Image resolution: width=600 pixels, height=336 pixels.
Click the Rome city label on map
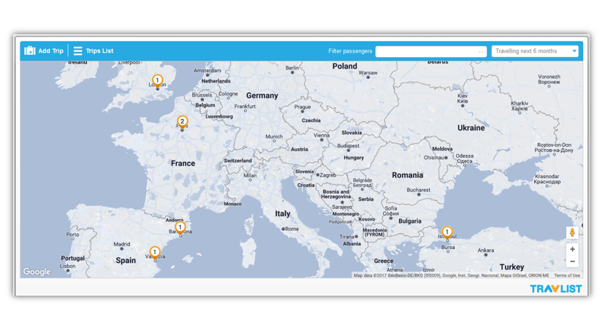pyautogui.click(x=292, y=229)
